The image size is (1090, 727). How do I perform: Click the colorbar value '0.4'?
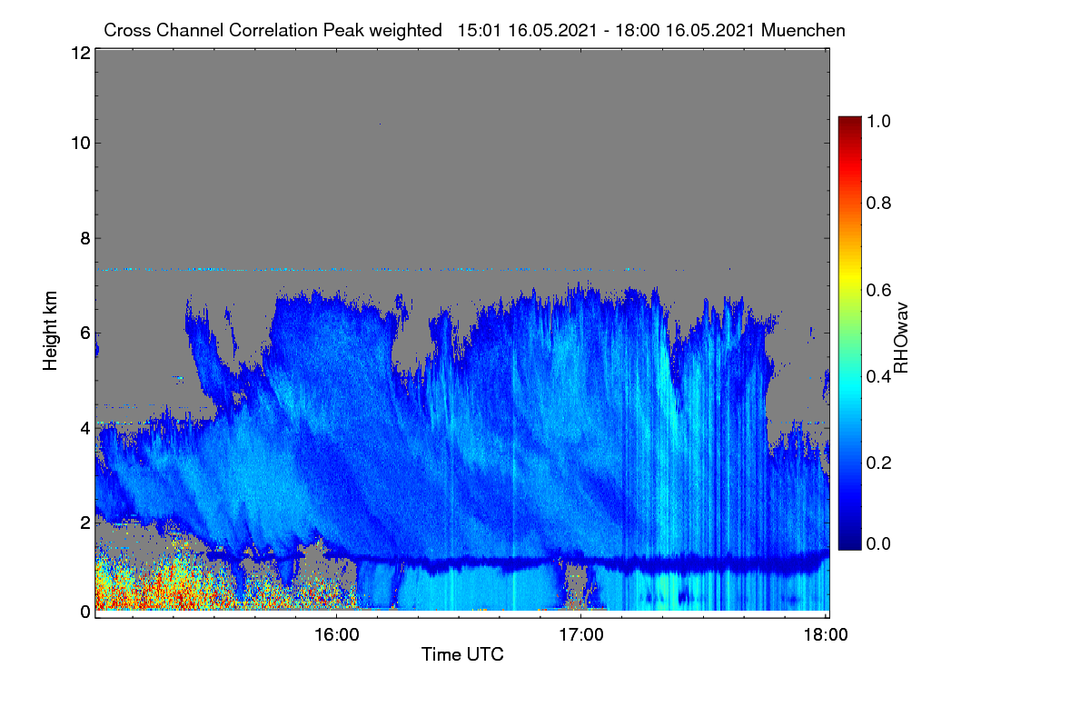pos(877,376)
